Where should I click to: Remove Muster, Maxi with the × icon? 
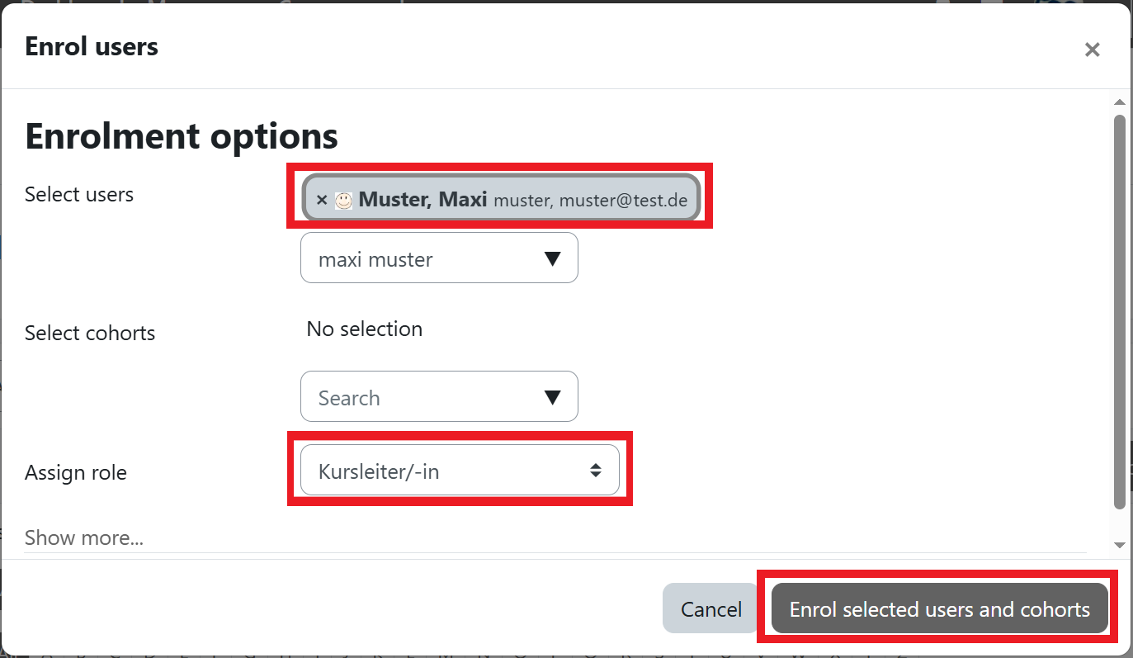pos(322,200)
